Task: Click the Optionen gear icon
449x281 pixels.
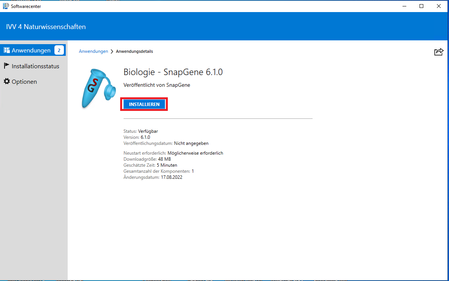Action: pos(6,81)
